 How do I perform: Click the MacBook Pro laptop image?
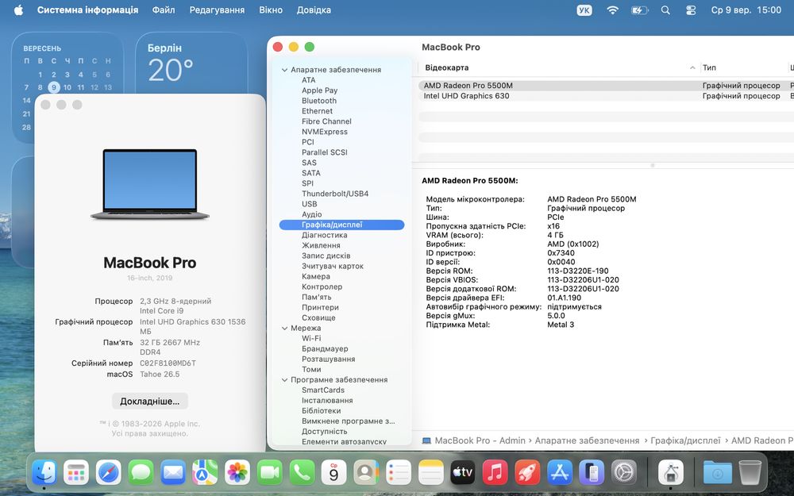pyautogui.click(x=150, y=184)
